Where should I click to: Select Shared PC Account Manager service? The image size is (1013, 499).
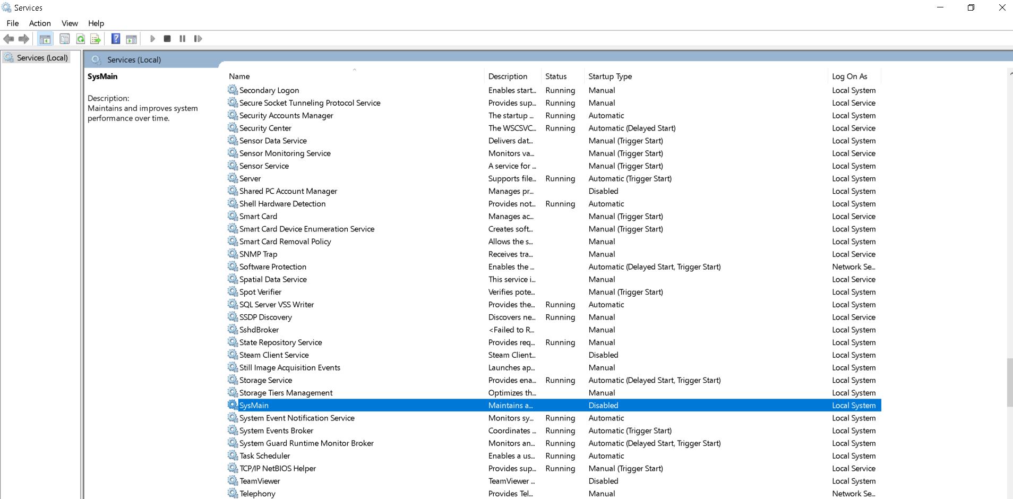tap(554, 191)
